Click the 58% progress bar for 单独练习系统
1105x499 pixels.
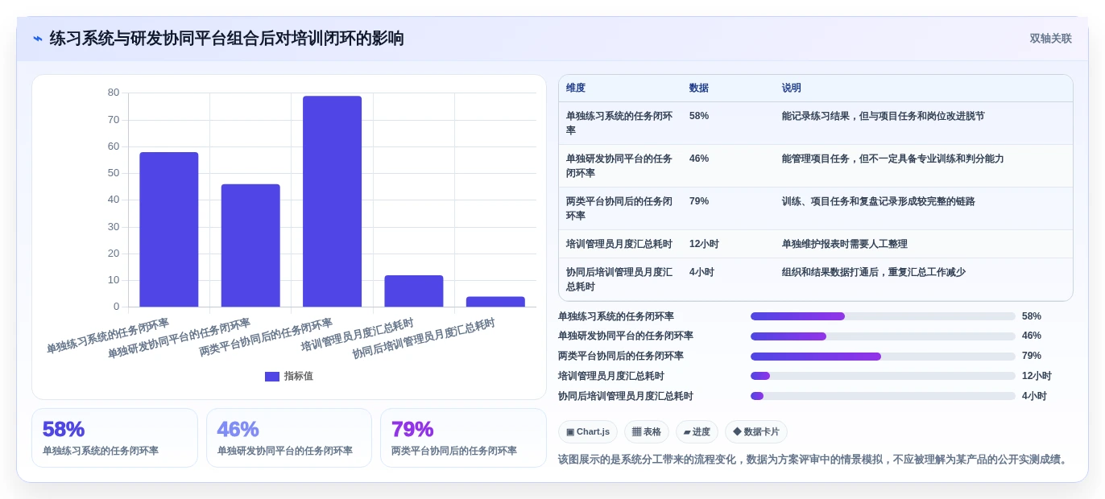pyautogui.click(x=883, y=316)
